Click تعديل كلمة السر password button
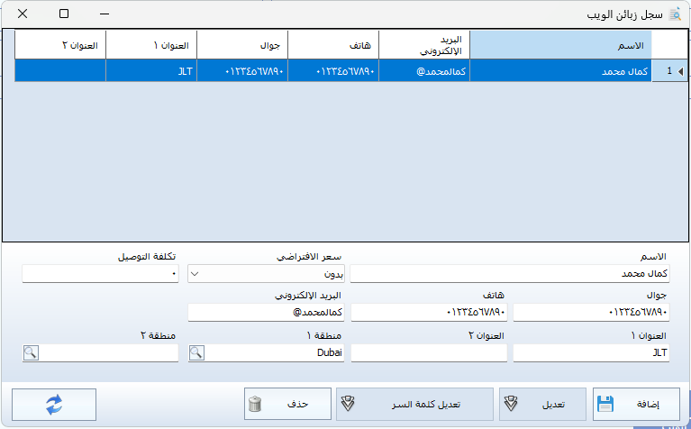This screenshot has height=429, width=691. (414, 405)
